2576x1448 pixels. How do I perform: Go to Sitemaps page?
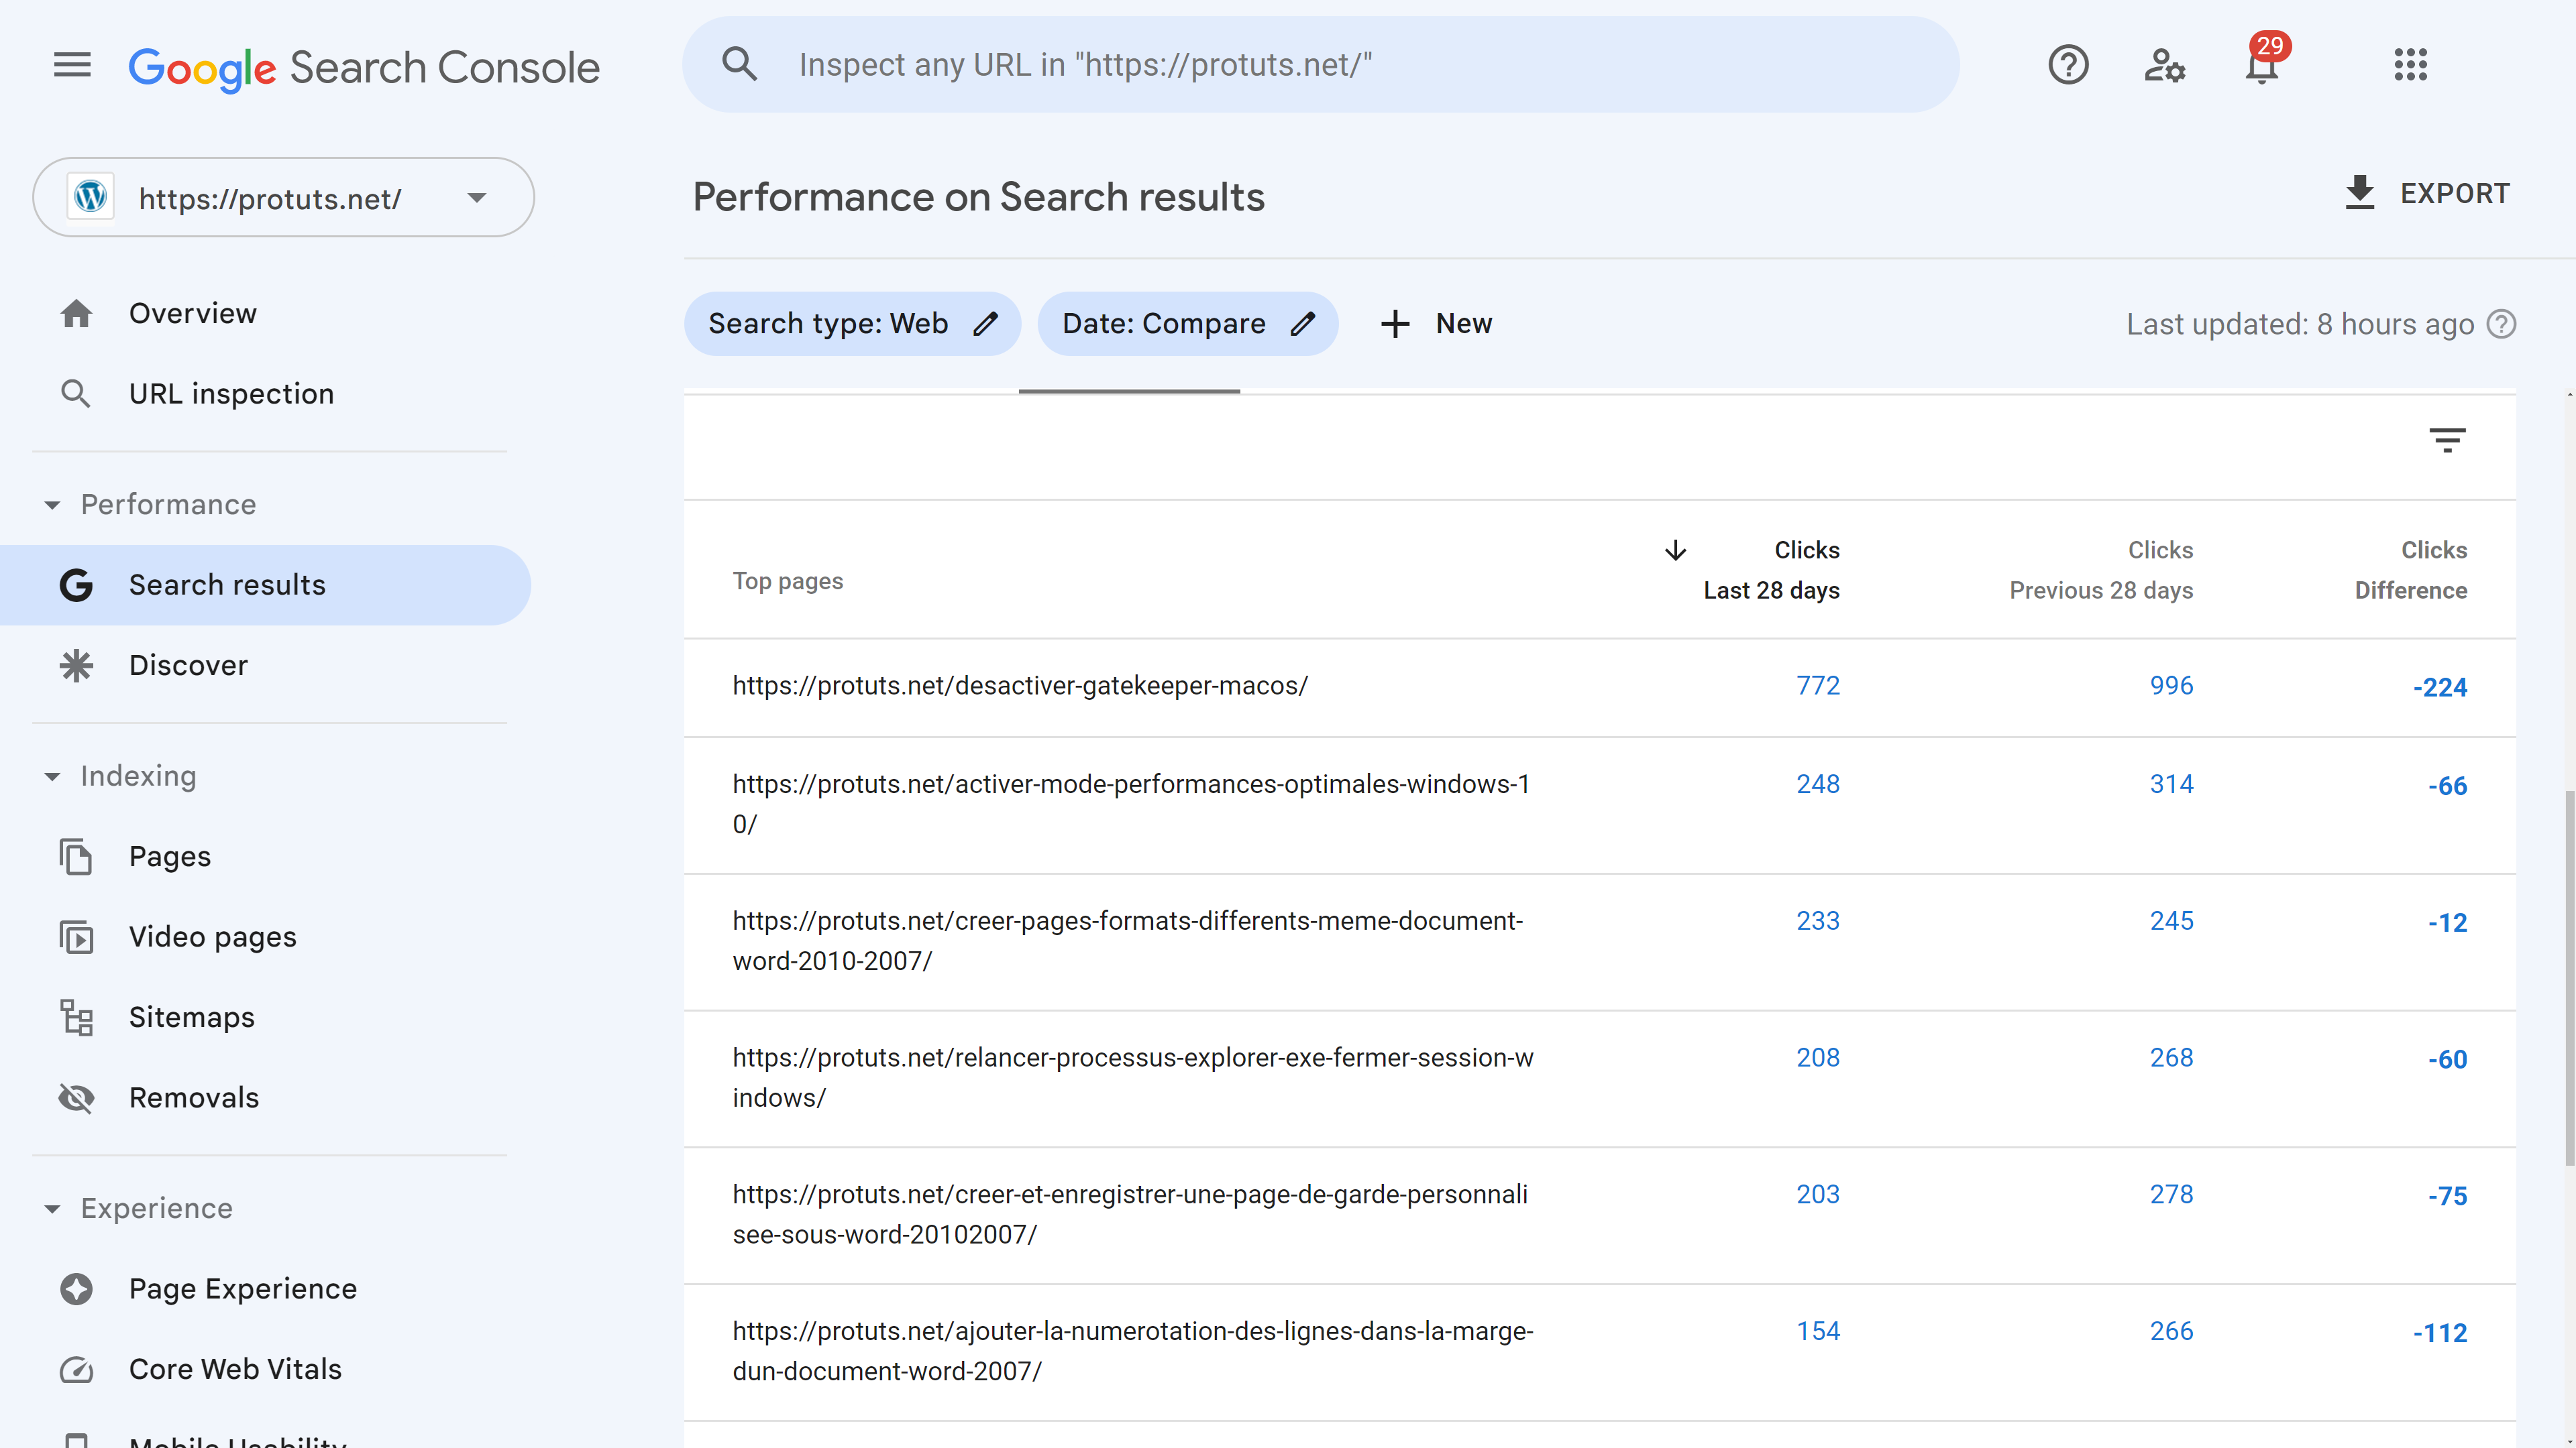coord(191,1018)
